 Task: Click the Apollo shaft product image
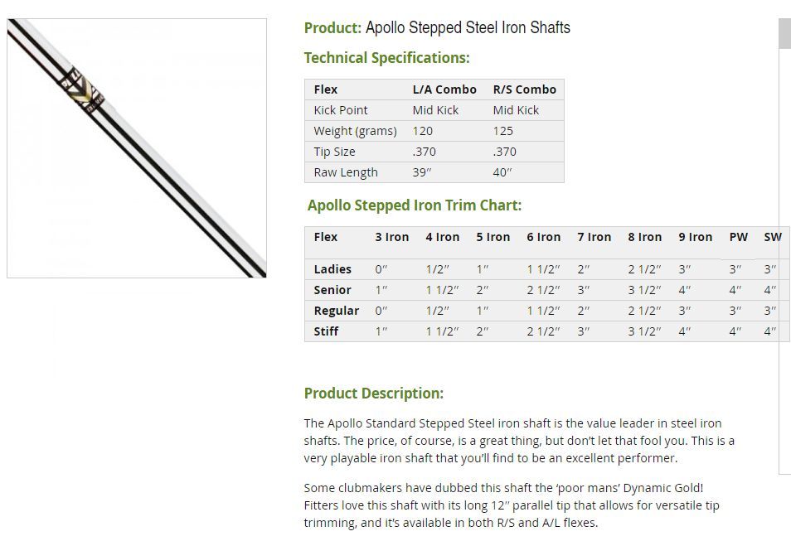(x=137, y=148)
